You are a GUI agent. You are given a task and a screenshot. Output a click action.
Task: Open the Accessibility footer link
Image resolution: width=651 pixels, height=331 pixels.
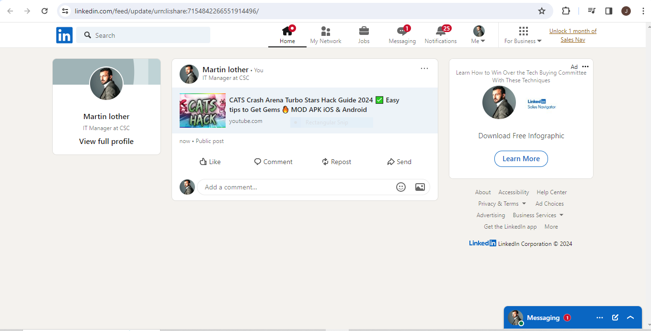(x=514, y=192)
